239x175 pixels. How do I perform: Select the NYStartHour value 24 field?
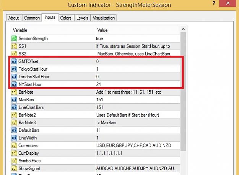click(138, 84)
